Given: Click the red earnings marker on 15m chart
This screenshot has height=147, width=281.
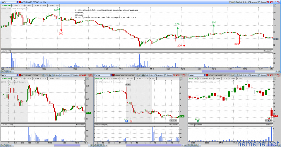Looking at the screenshot, I should pyautogui.click(x=131, y=121).
